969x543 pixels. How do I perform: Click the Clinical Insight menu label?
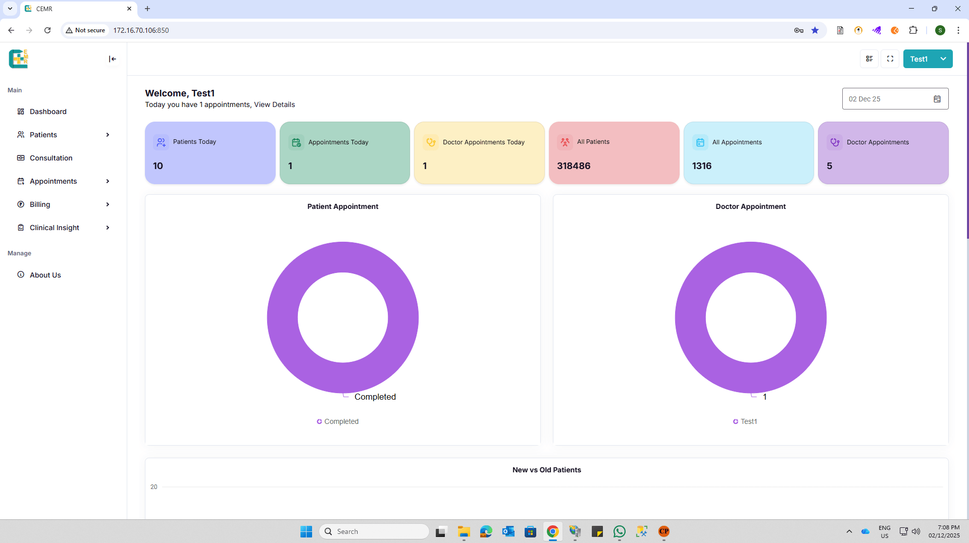[x=55, y=228]
